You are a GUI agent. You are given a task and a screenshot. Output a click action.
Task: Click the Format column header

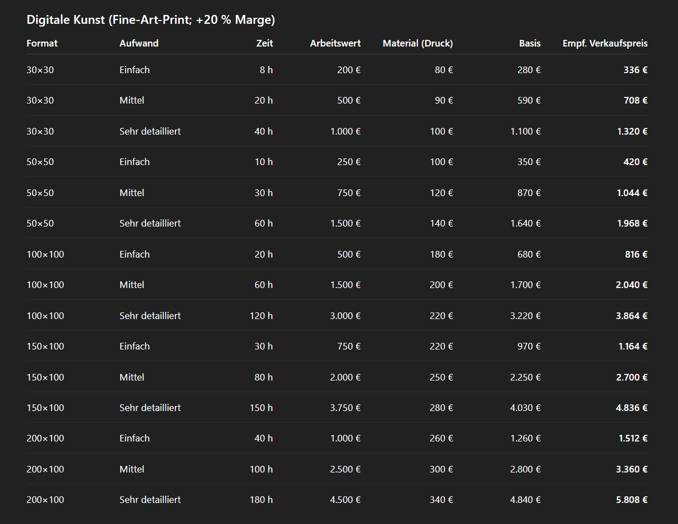[x=42, y=43]
